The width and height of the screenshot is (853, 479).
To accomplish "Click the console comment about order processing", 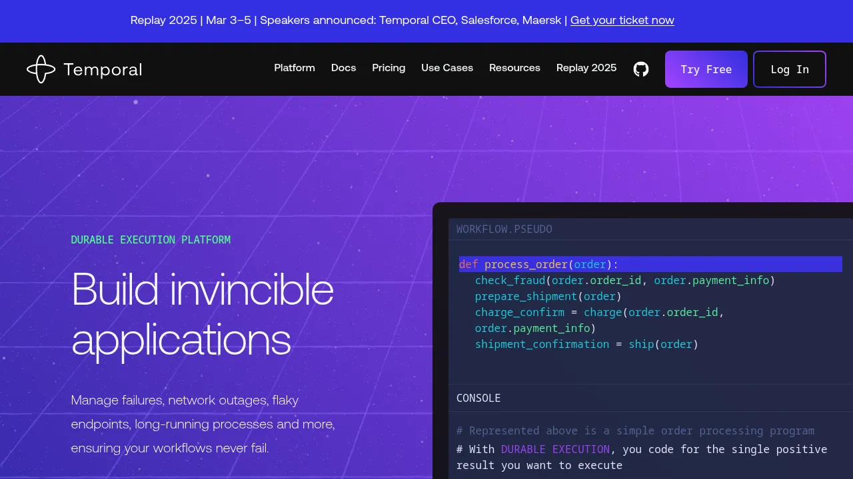I will tap(635, 430).
